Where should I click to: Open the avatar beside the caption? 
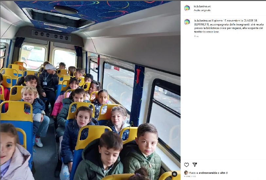187,22
